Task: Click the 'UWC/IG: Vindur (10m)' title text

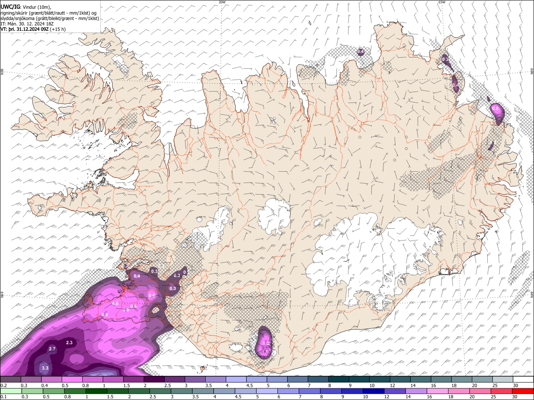Action: tap(25, 7)
